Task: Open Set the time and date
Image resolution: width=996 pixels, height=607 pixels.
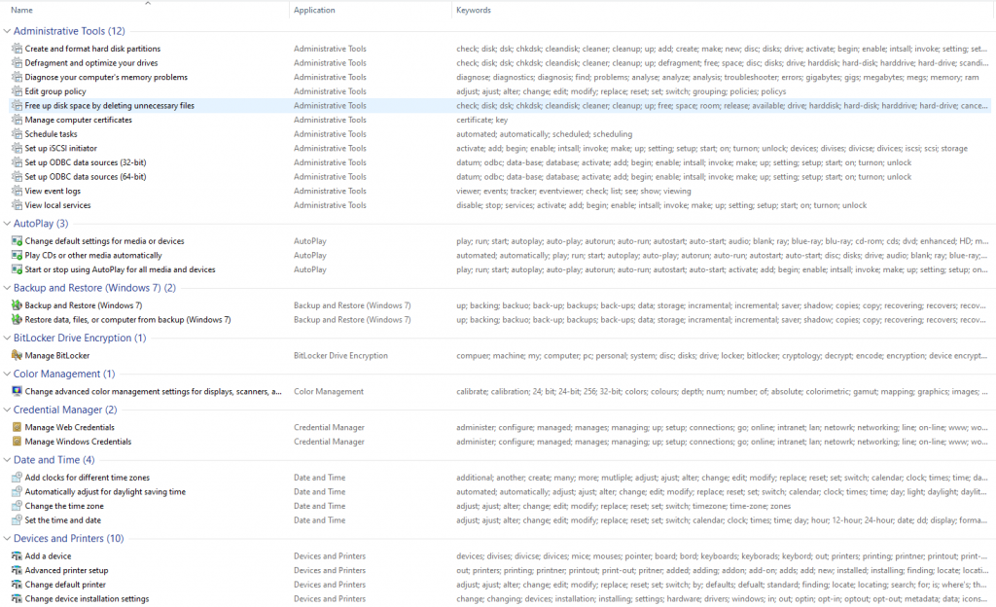Action: click(x=63, y=520)
